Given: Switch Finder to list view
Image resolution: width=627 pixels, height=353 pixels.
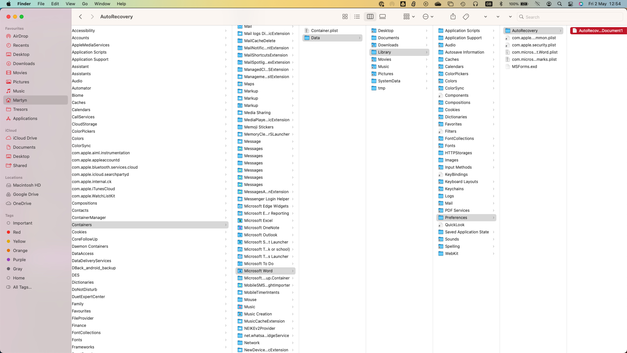Looking at the screenshot, I should [x=357, y=17].
